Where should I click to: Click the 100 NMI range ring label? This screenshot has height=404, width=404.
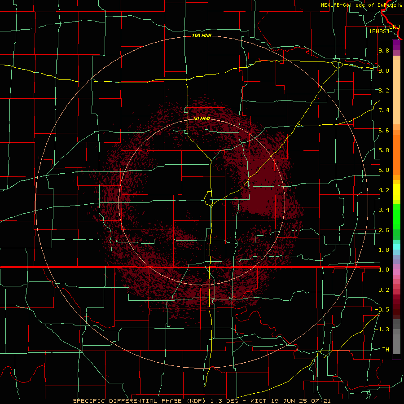click(x=202, y=35)
